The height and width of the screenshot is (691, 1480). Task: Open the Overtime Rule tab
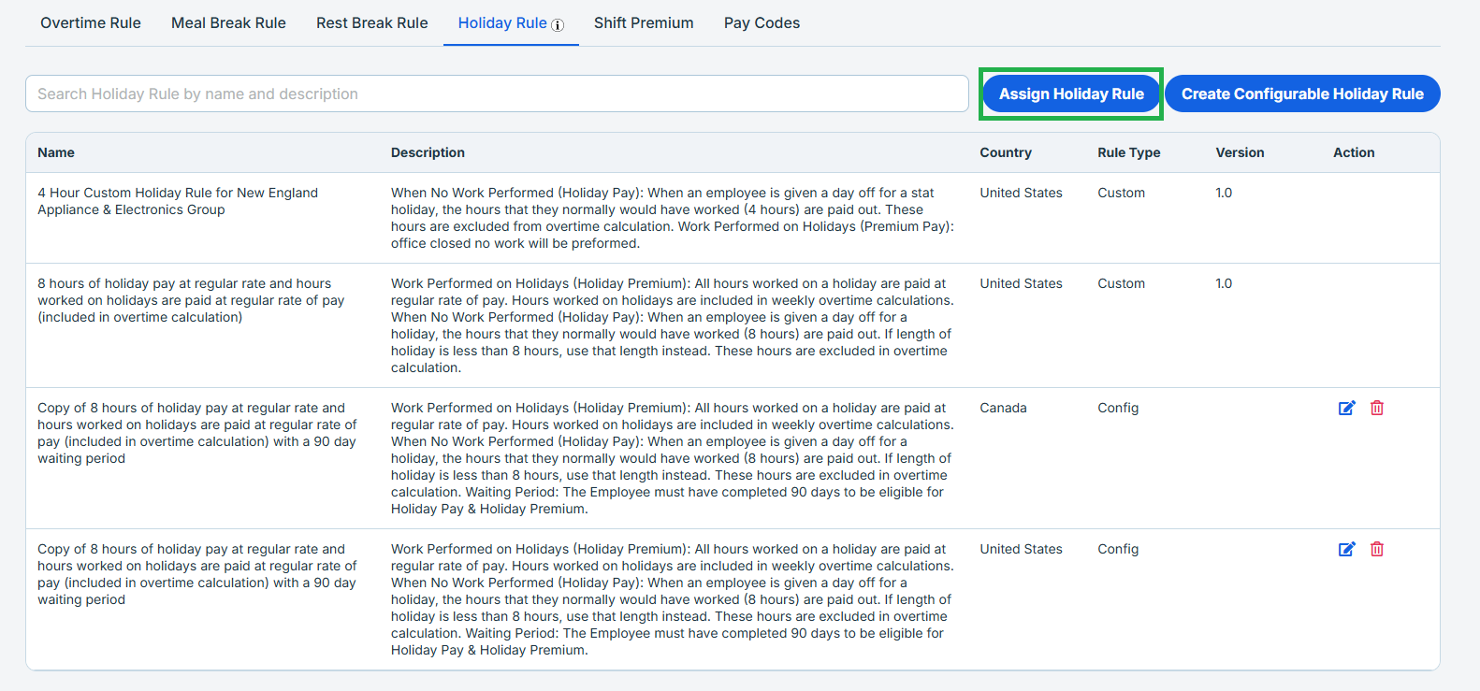91,22
